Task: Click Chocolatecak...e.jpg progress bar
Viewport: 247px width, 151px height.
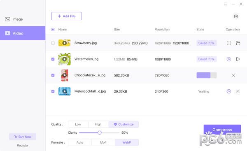Action: tap(207, 75)
